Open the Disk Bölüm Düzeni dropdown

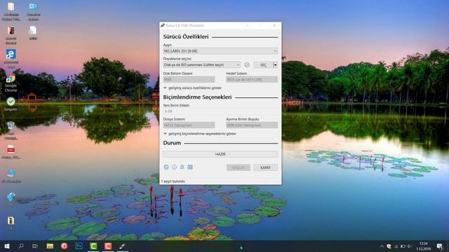(189, 79)
